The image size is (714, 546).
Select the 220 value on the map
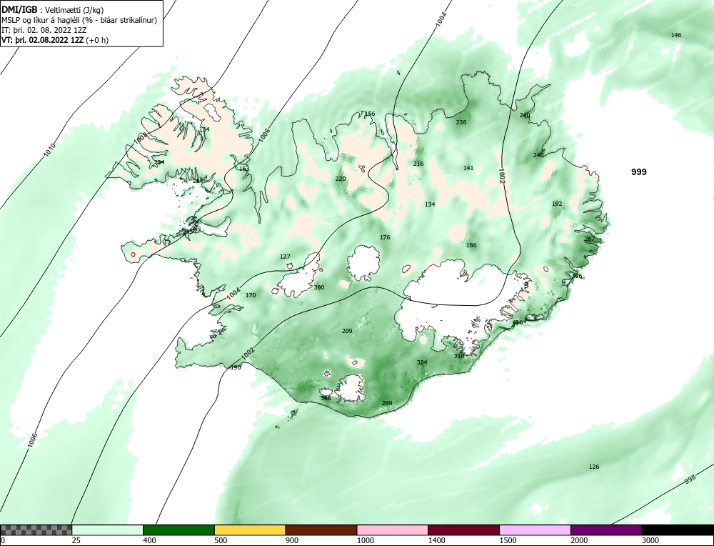pyautogui.click(x=341, y=179)
